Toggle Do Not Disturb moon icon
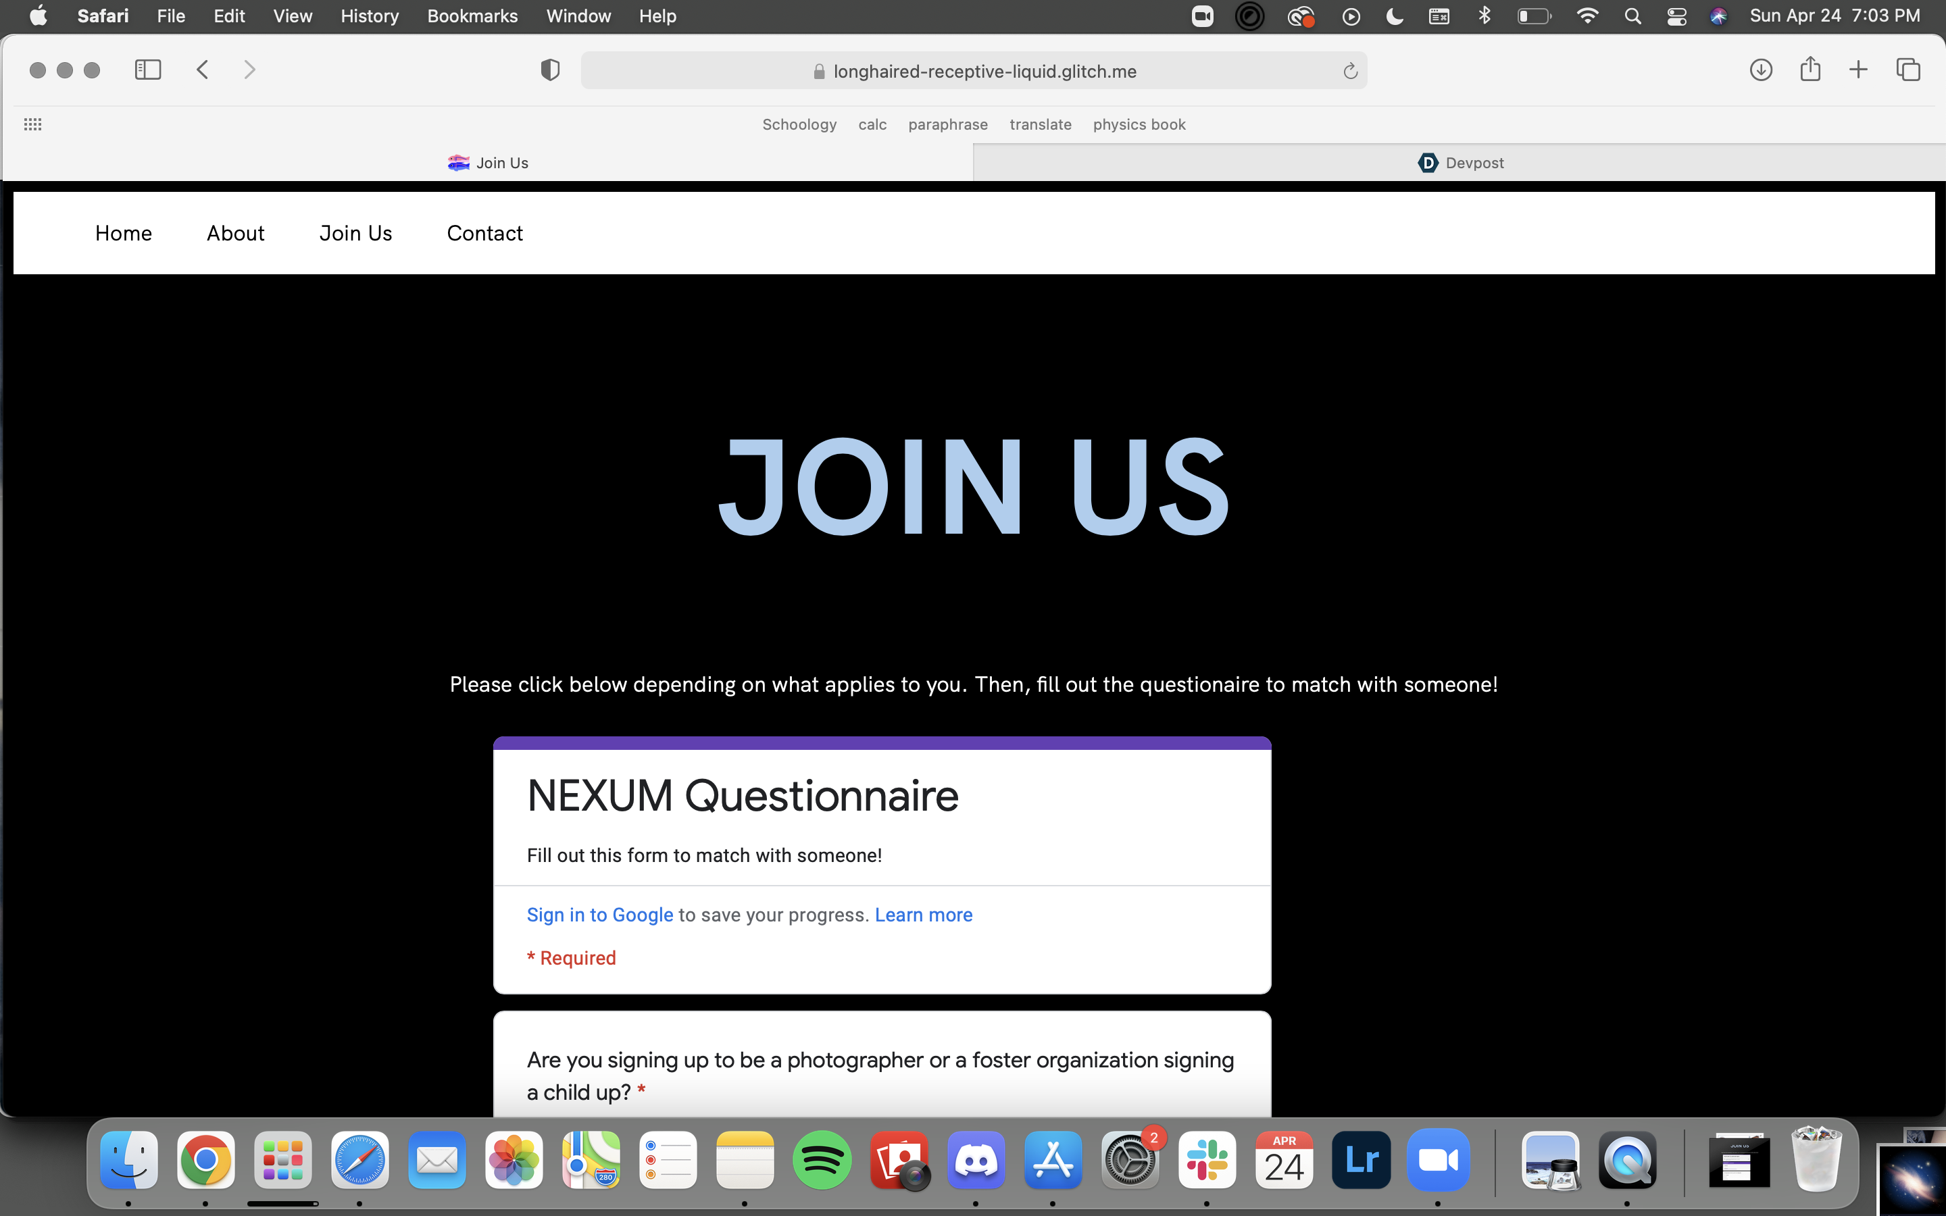 1395,16
